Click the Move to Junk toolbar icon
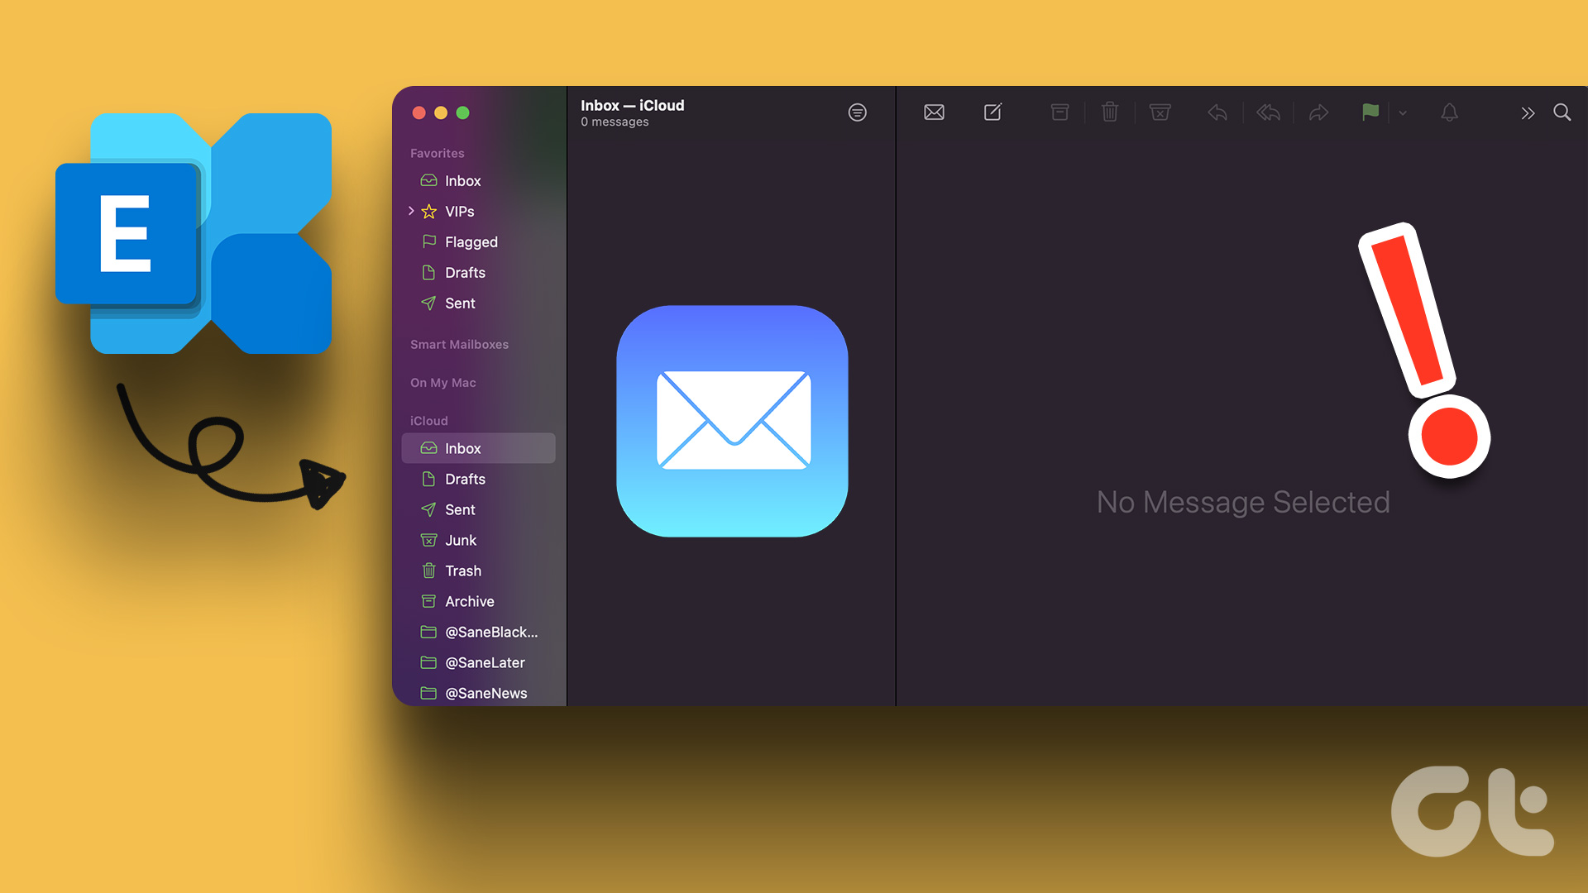Viewport: 1588px width, 893px height. pos(1160,112)
